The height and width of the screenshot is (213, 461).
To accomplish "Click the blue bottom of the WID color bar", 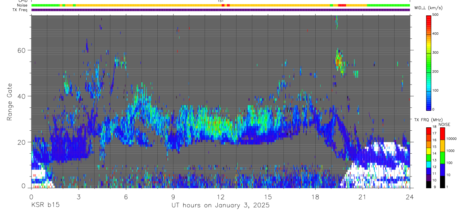I will coord(429,105).
